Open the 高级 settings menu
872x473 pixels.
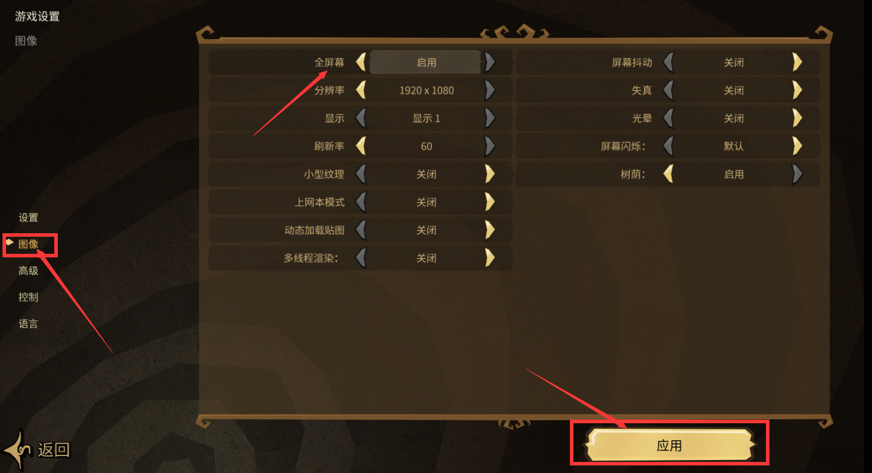[x=28, y=271]
